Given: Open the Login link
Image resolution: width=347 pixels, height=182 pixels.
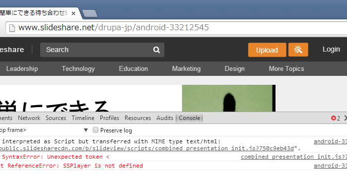Looking at the screenshot, I should (x=331, y=49).
